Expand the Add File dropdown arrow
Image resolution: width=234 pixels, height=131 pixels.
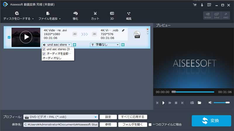(x=60, y=19)
